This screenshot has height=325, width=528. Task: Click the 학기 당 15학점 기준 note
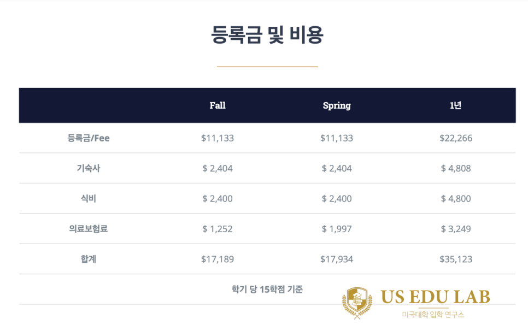click(x=267, y=289)
